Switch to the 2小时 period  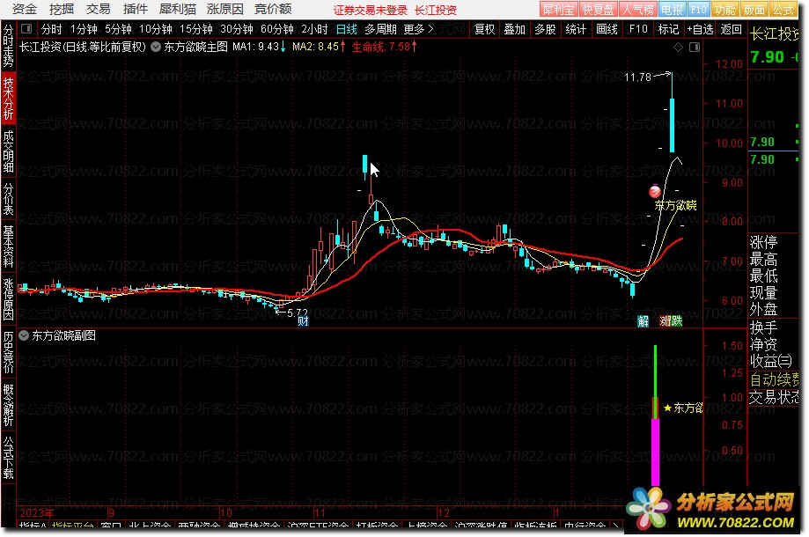[x=315, y=29]
